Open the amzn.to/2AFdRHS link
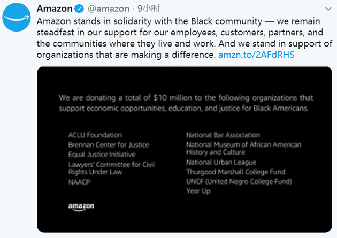Viewport: 337px width, 238px height. 256,55
